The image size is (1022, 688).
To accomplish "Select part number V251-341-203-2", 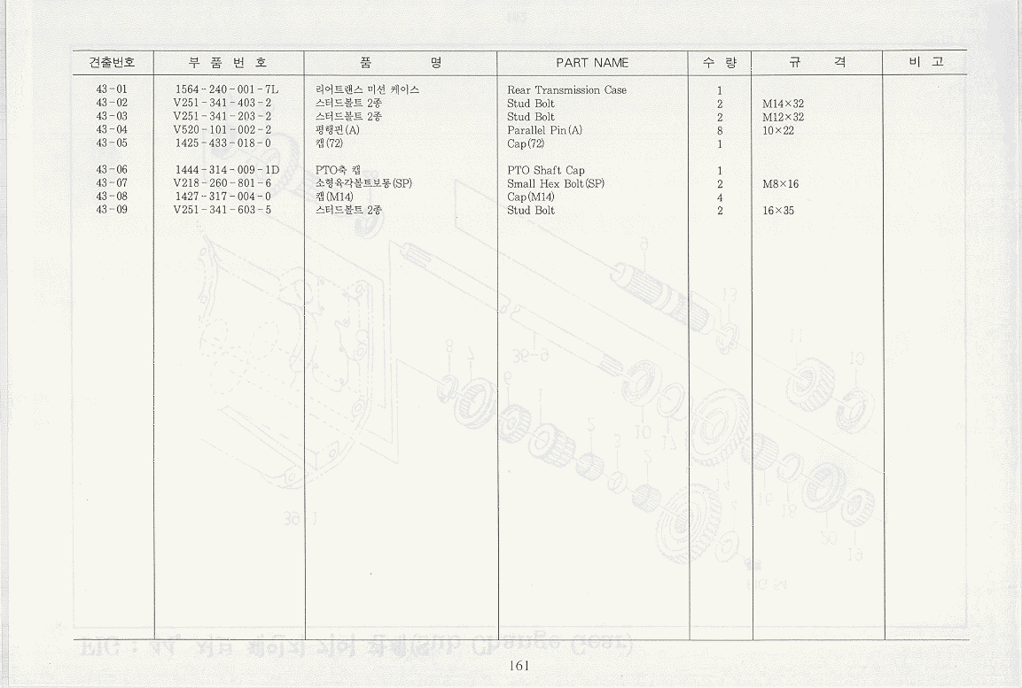I will (x=222, y=117).
